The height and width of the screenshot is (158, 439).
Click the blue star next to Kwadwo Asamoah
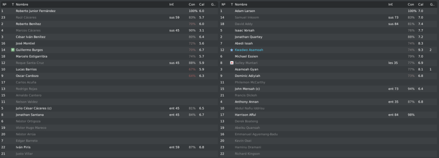point(232,50)
